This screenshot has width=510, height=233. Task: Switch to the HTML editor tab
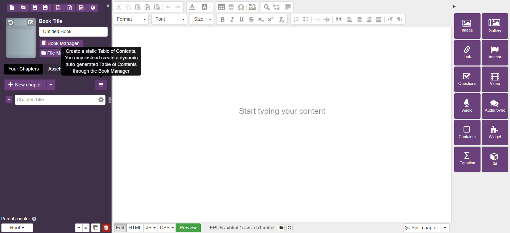coord(135,228)
